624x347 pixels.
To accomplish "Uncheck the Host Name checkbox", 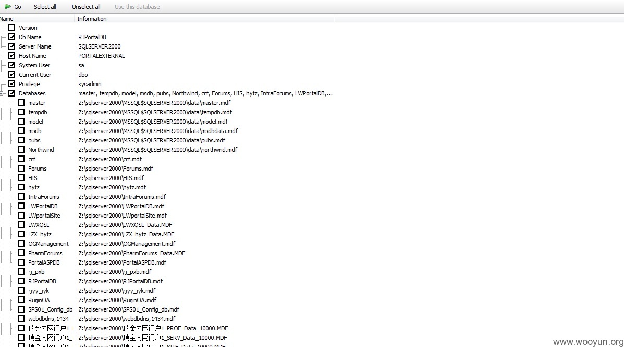I will pyautogui.click(x=12, y=55).
